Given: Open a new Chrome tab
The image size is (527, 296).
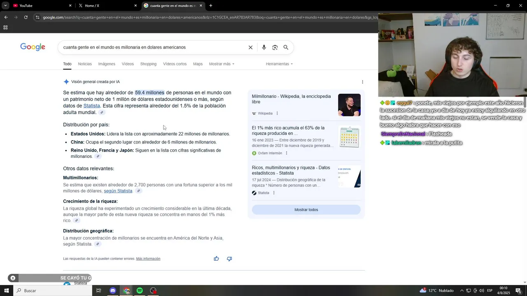Looking at the screenshot, I should 211,6.
